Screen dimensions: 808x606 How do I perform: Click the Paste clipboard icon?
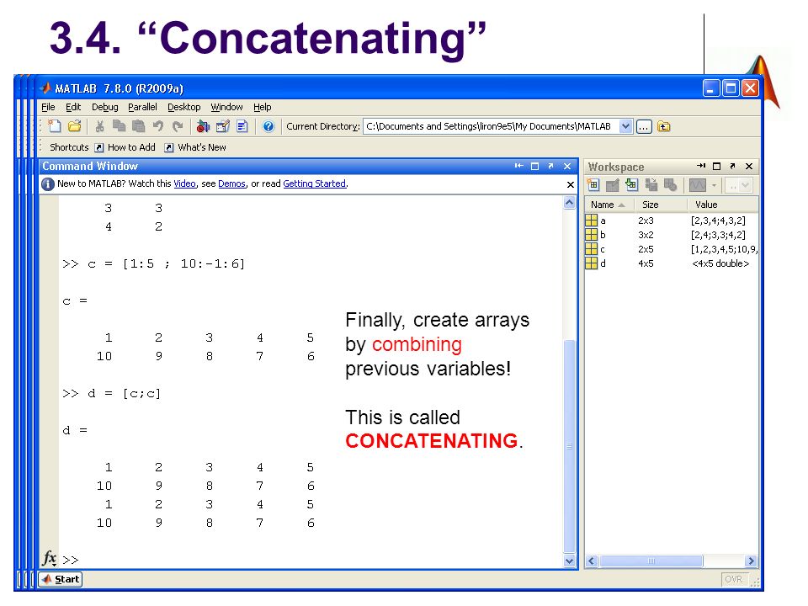point(139,126)
